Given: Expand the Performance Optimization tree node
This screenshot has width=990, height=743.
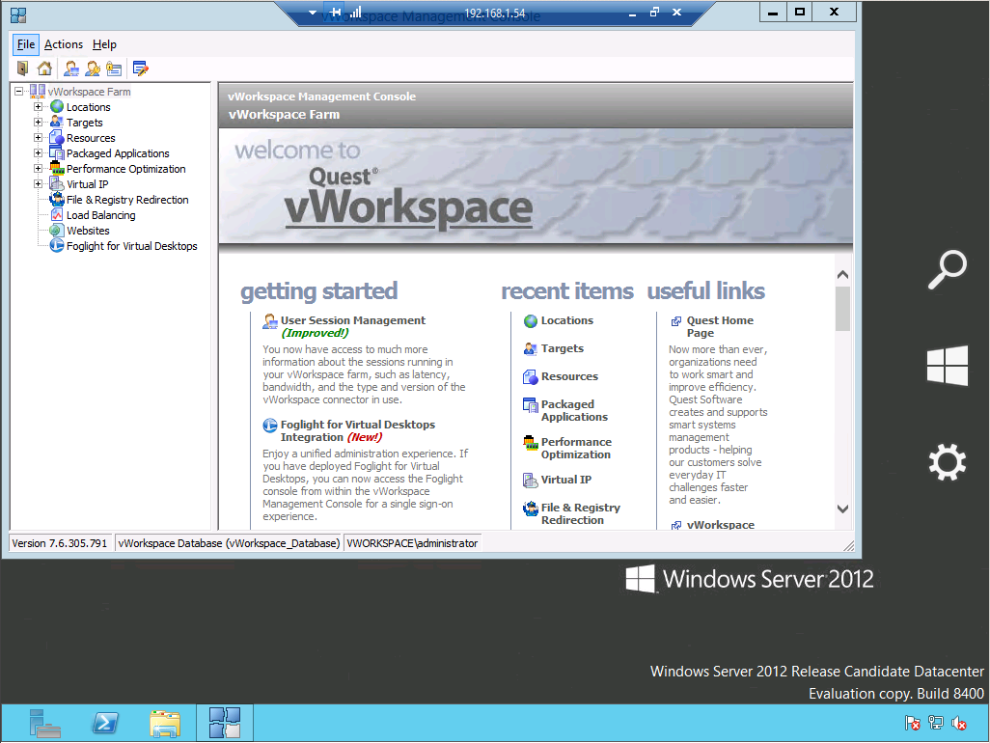Looking at the screenshot, I should click(38, 169).
